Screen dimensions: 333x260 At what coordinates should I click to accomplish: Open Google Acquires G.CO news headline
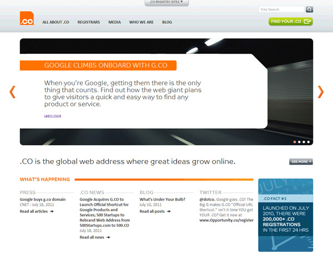point(105,212)
